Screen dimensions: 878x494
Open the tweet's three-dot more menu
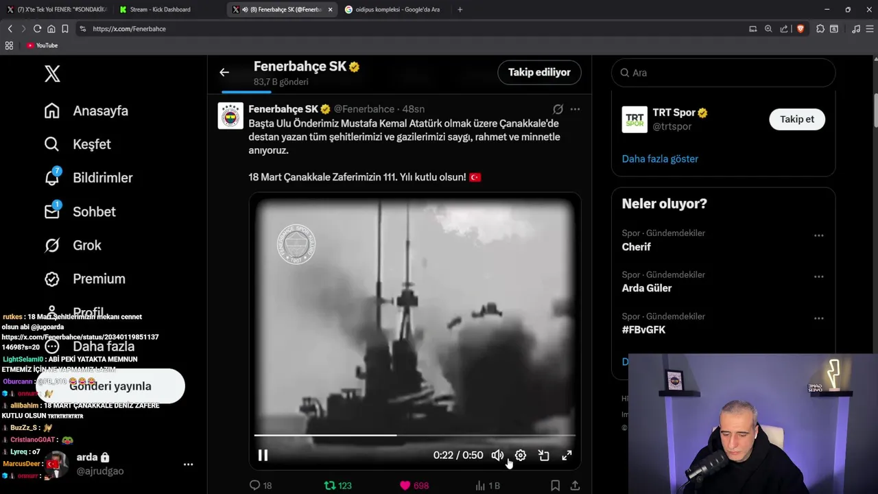[575, 109]
